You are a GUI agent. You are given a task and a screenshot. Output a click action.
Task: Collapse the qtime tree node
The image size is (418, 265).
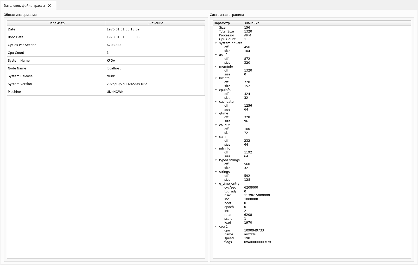pyautogui.click(x=216, y=113)
